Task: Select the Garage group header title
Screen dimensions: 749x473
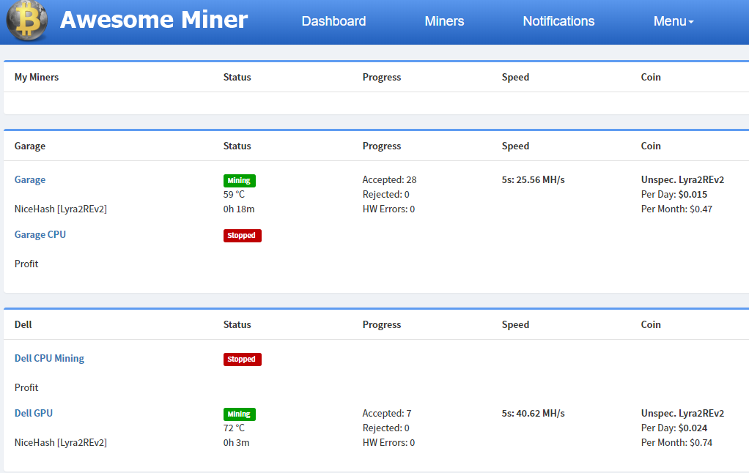Action: coord(29,146)
